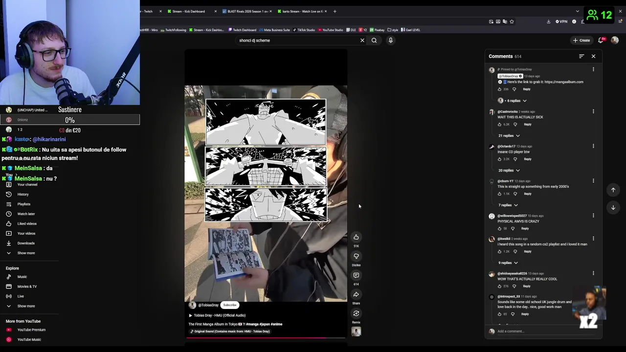Open the Remix option for this short
The image size is (626, 352).
pyautogui.click(x=356, y=313)
